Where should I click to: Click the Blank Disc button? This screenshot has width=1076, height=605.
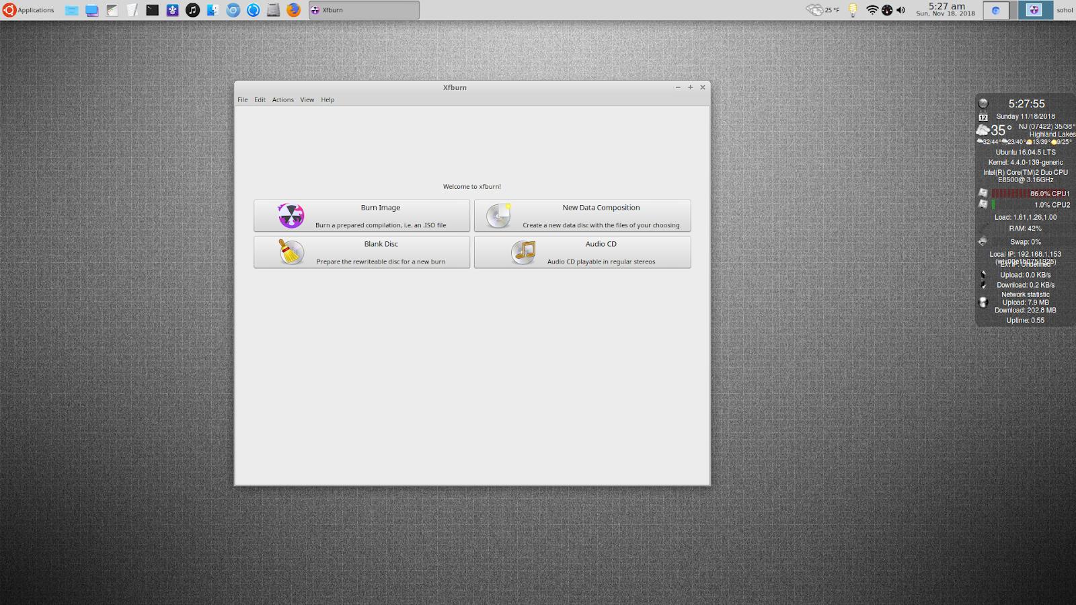click(362, 252)
